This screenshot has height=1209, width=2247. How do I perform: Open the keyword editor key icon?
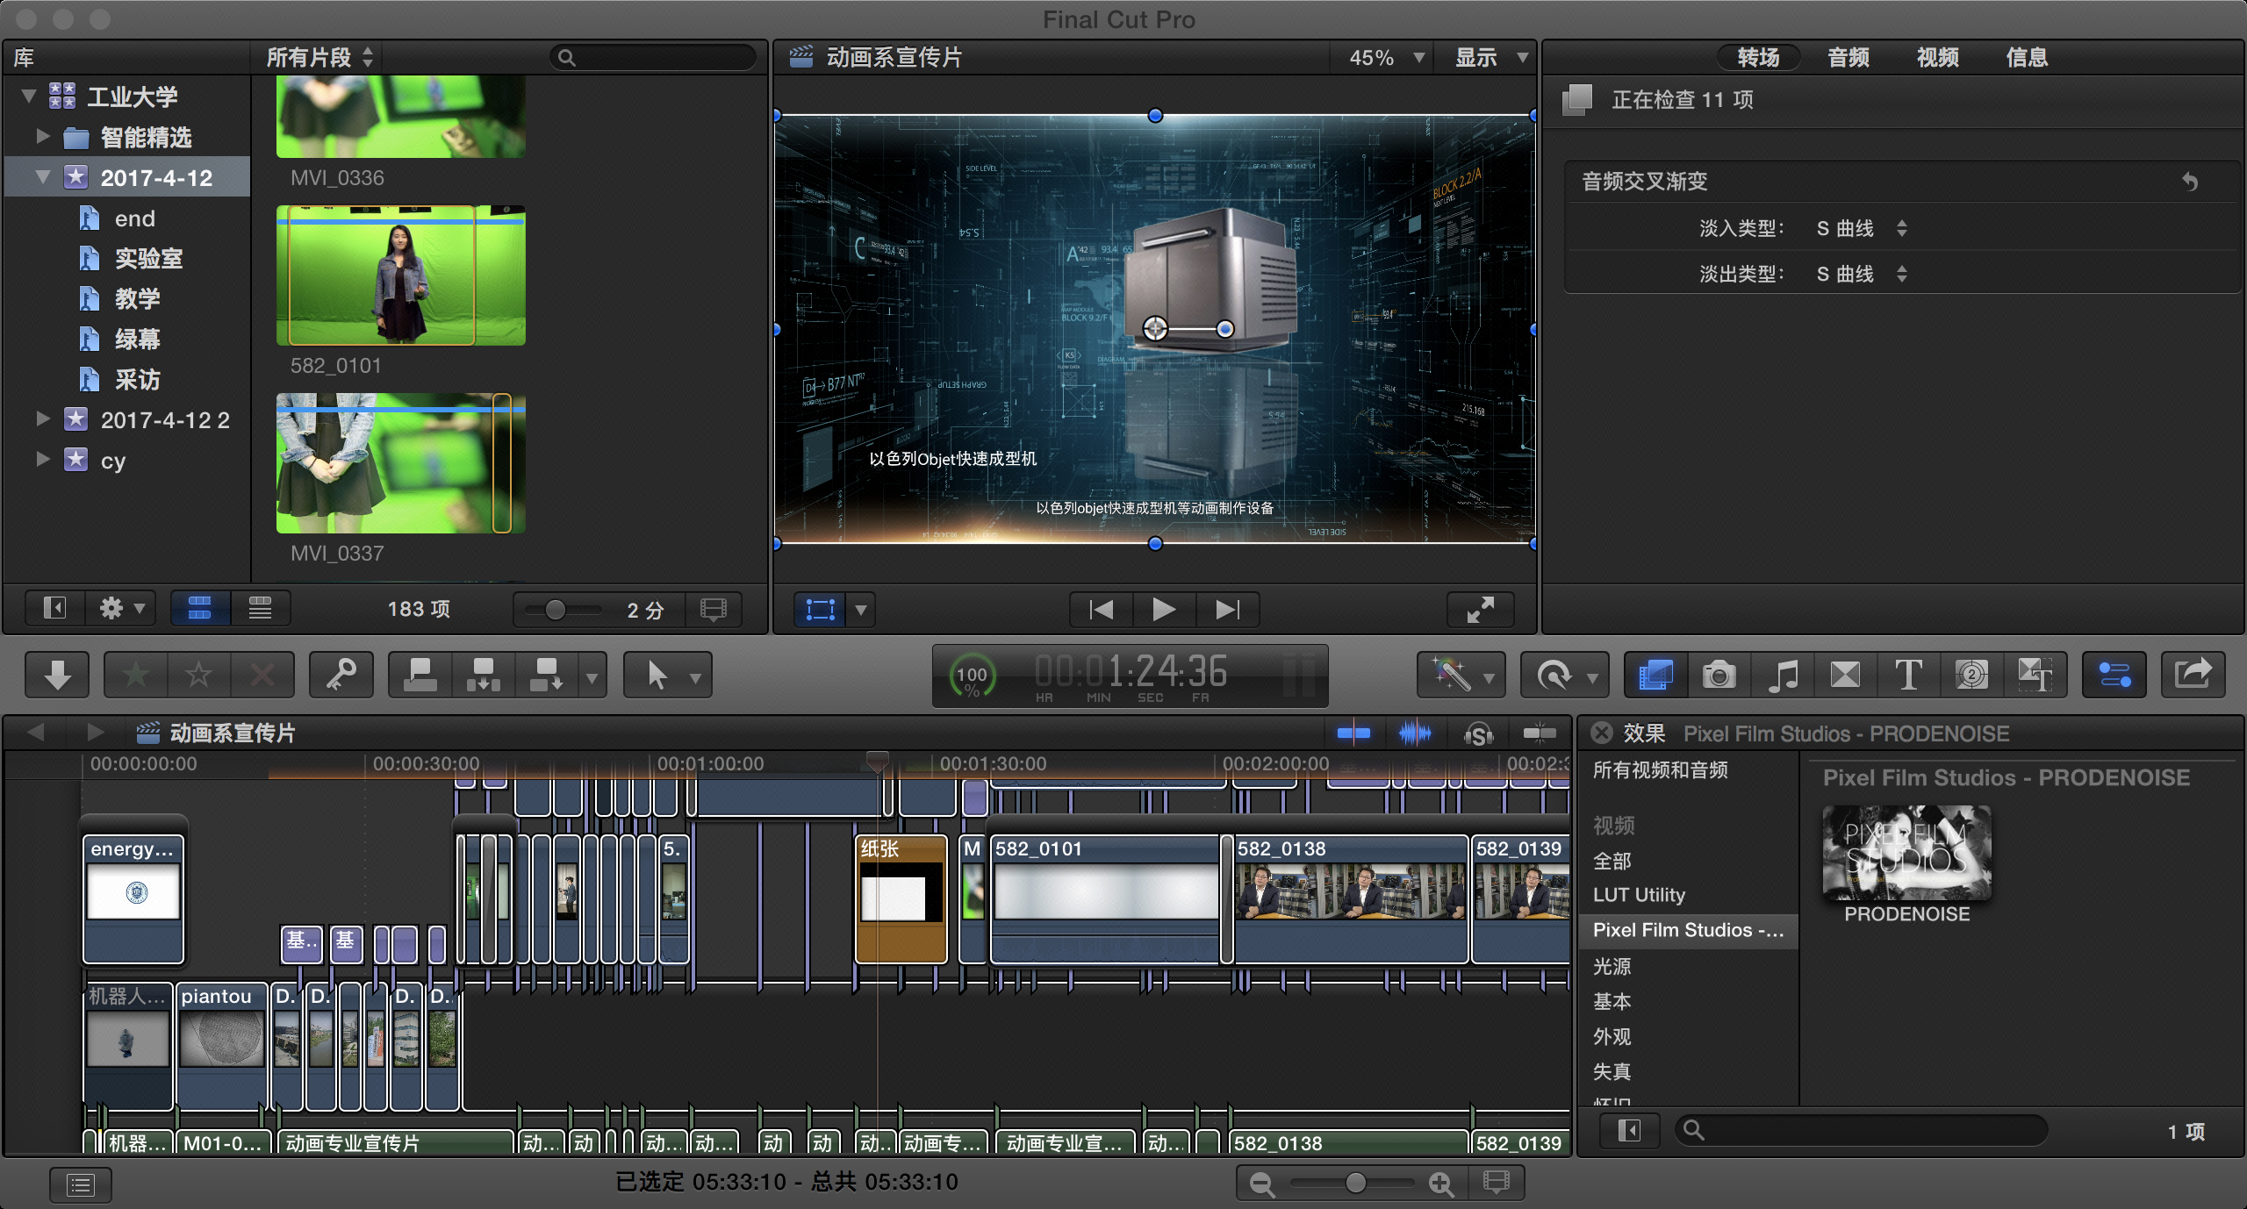coord(341,675)
